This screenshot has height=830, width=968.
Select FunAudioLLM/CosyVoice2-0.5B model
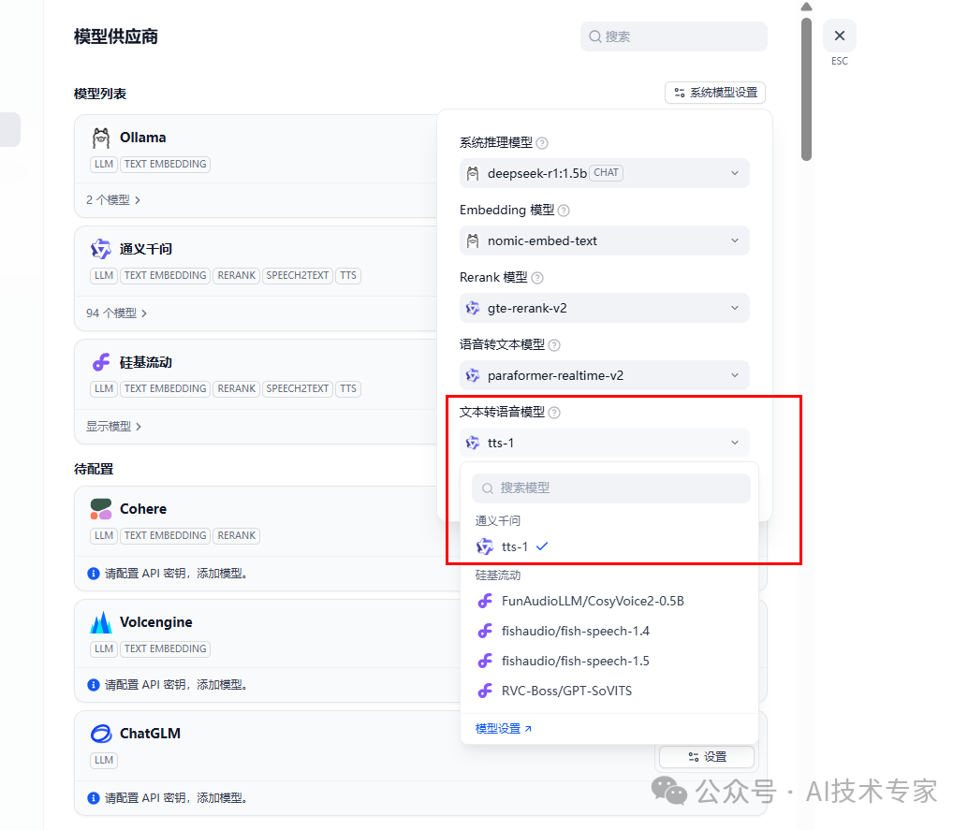(x=609, y=601)
